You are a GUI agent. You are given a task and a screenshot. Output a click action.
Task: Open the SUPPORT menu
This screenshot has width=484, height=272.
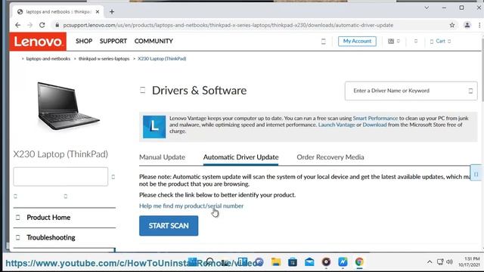(113, 41)
